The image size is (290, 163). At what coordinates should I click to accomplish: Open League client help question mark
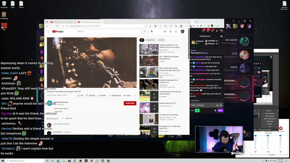[x=233, y=21]
